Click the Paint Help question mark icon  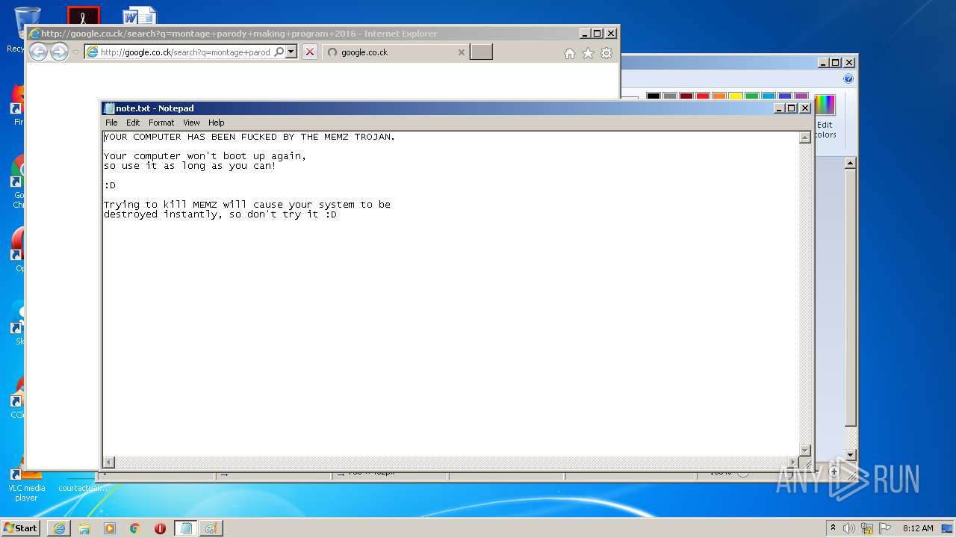pos(848,78)
